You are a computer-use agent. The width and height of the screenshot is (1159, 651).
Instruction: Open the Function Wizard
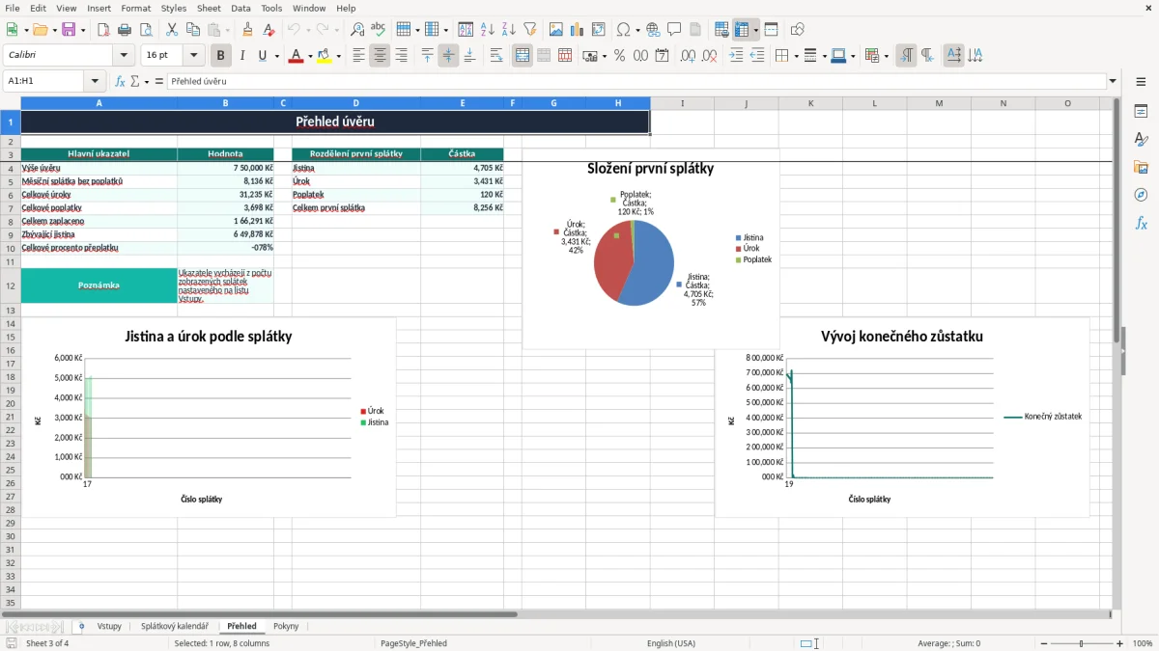tap(121, 82)
